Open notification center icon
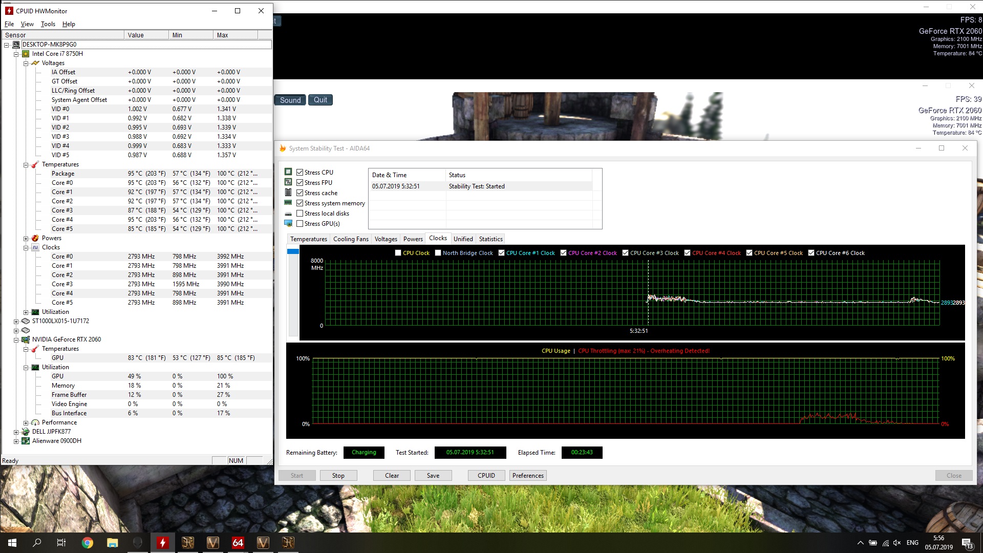The image size is (983, 553). click(x=967, y=543)
